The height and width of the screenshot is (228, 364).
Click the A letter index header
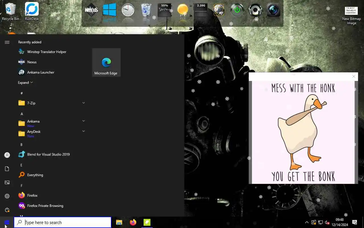(x=22, y=114)
